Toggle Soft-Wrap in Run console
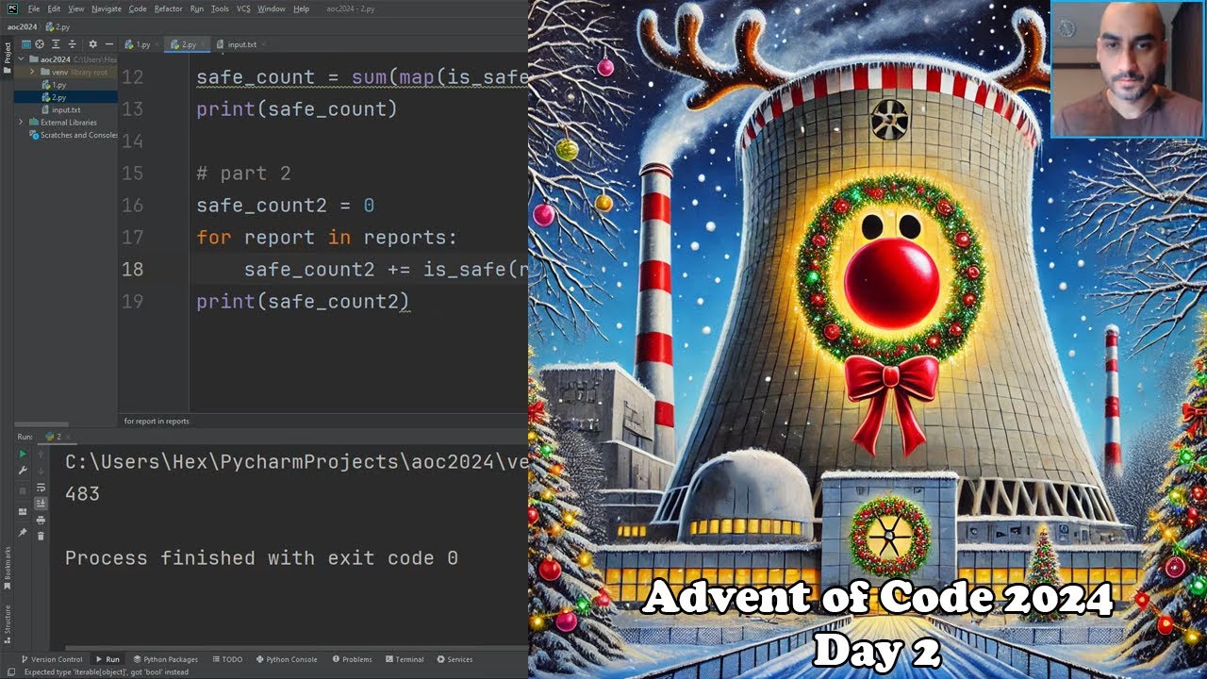Image resolution: width=1207 pixels, height=679 pixels. pyautogui.click(x=41, y=488)
